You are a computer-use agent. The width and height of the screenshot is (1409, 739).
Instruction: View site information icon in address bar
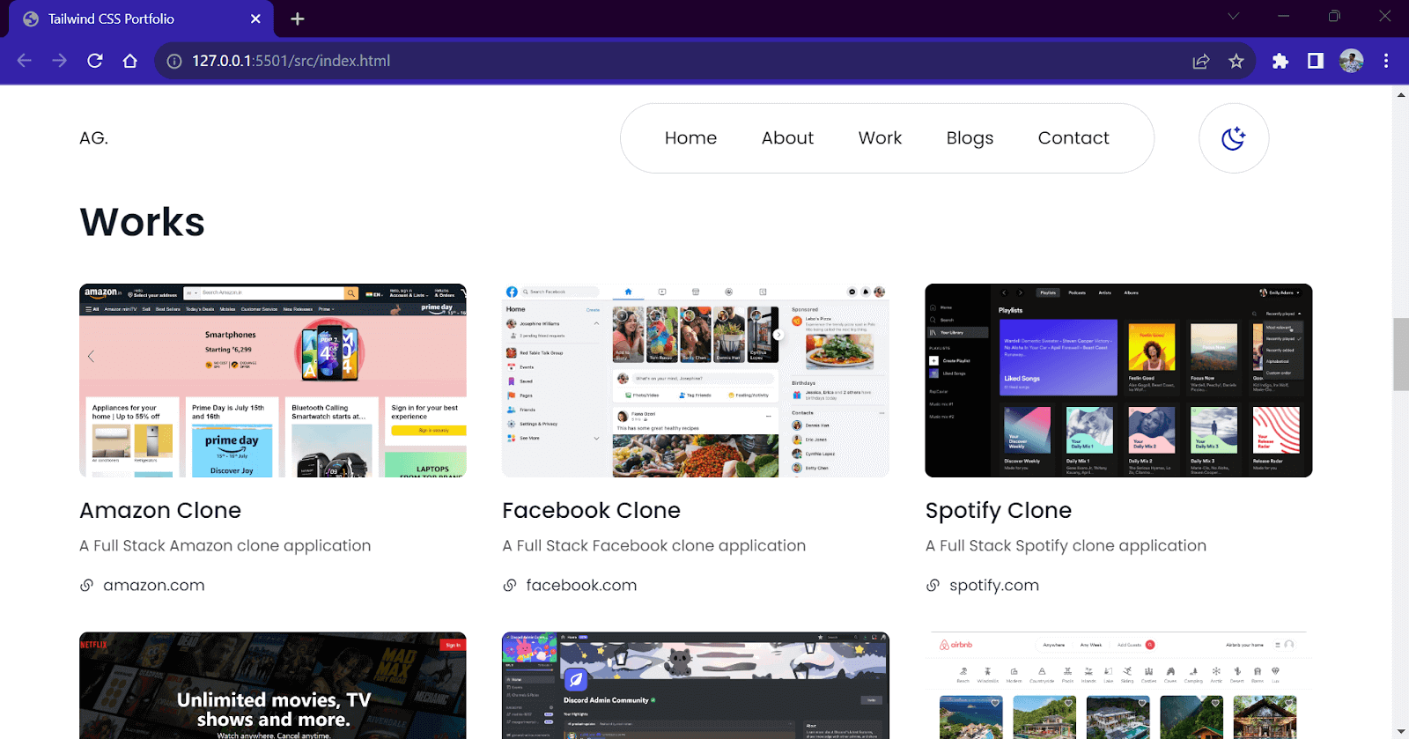coord(174,61)
